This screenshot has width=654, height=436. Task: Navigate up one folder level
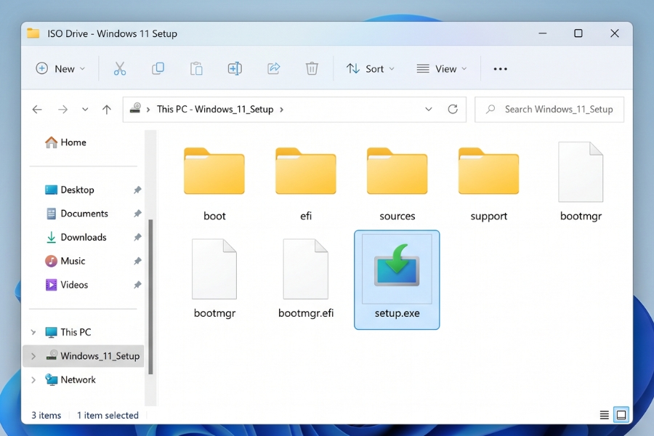[x=107, y=109]
